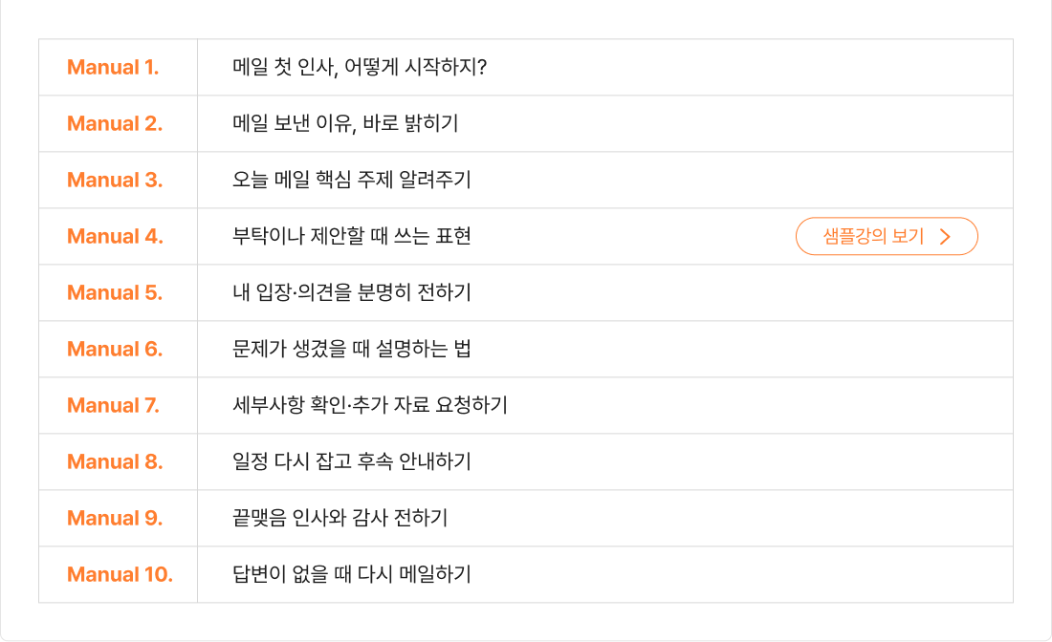Select lesson 오늘 메일 핵심 주제 알려주기

[352, 181]
